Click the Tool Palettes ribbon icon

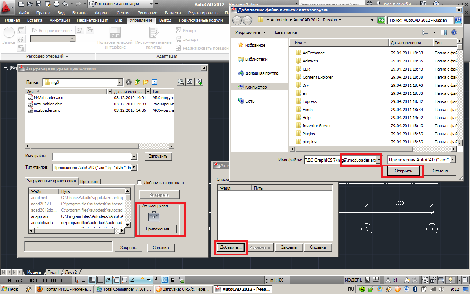point(153,38)
